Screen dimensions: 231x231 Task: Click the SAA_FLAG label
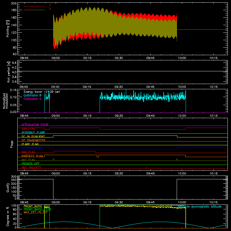[28, 152]
